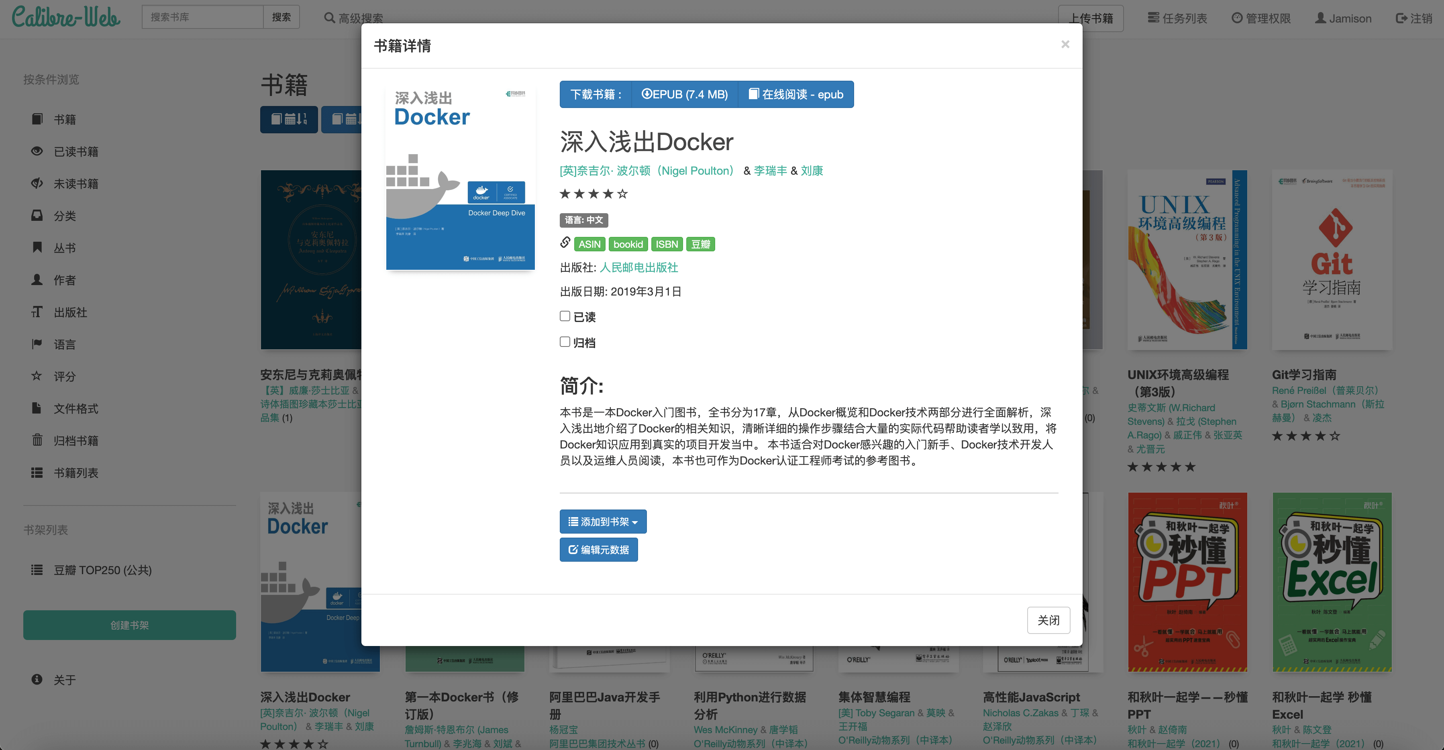
Task: Open 丛书 series bookmark item
Action: click(x=65, y=248)
